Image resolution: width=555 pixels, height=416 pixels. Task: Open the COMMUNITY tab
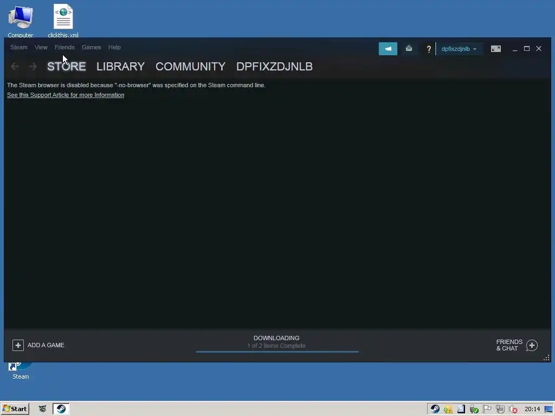coord(190,67)
